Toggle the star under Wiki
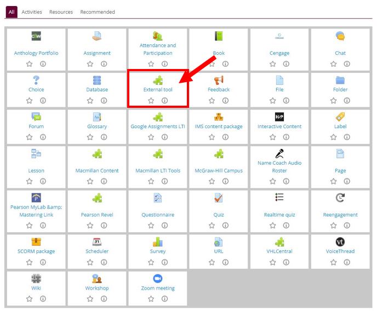This screenshot has height=311, width=377. point(30,299)
